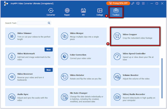Click the vertical scrollbar on the right
Image resolution: width=167 pixels, height=109 pixels.
[x=162, y=78]
